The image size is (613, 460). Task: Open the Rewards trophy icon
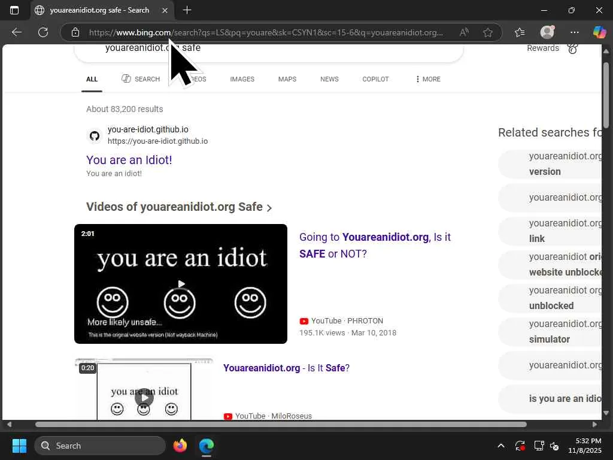pyautogui.click(x=573, y=48)
